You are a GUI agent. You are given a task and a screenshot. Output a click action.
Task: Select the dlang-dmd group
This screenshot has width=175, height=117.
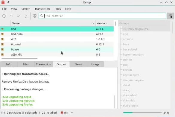[x=130, y=95]
